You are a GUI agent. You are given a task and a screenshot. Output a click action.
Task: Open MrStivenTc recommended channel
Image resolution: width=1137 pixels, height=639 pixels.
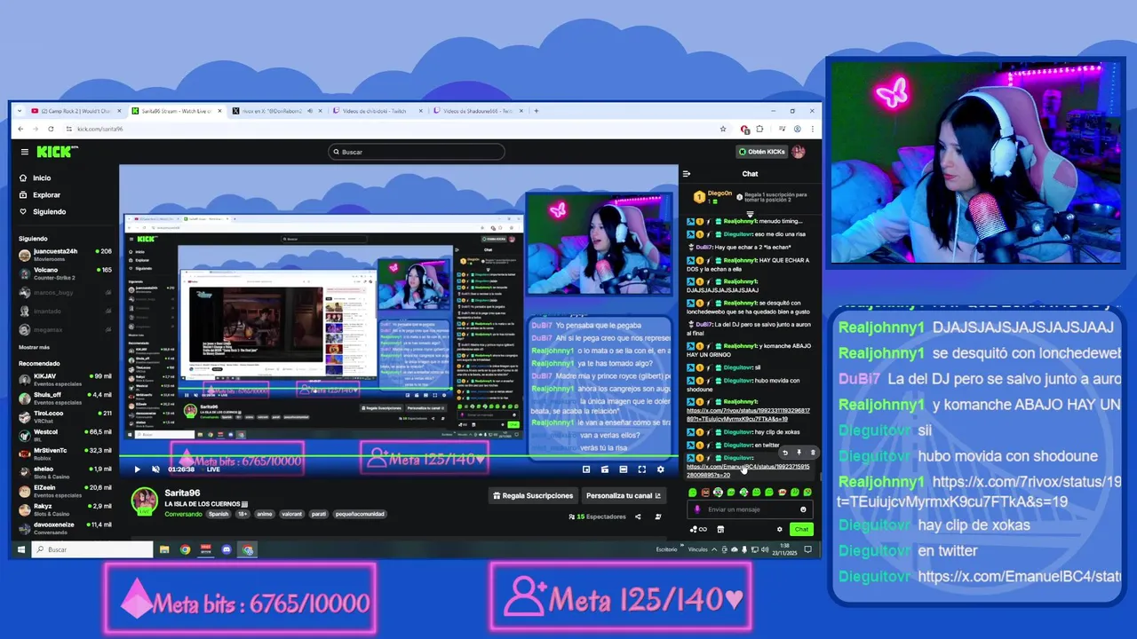click(x=66, y=454)
